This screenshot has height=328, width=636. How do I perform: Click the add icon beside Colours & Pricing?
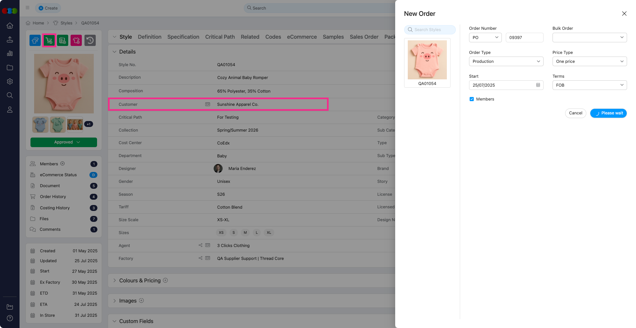pos(166,280)
